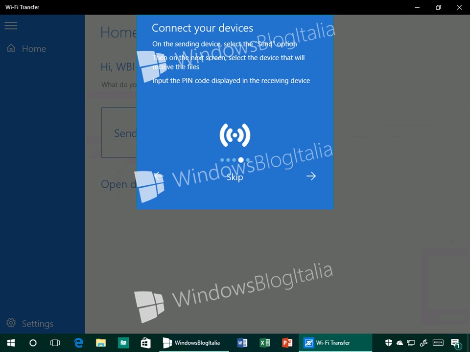Select the highlighted tutorial page dot
The height and width of the screenshot is (352, 470).
[x=241, y=160]
